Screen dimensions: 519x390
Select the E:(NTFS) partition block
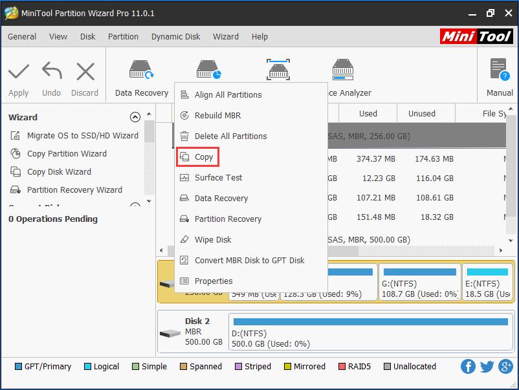(487, 282)
